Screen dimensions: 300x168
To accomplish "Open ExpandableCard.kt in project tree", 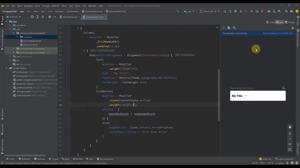I will tap(30, 41).
